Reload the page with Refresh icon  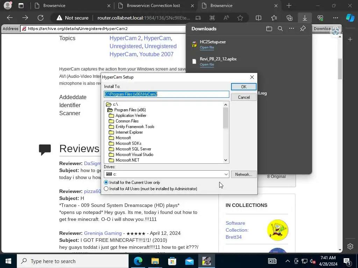(41, 18)
